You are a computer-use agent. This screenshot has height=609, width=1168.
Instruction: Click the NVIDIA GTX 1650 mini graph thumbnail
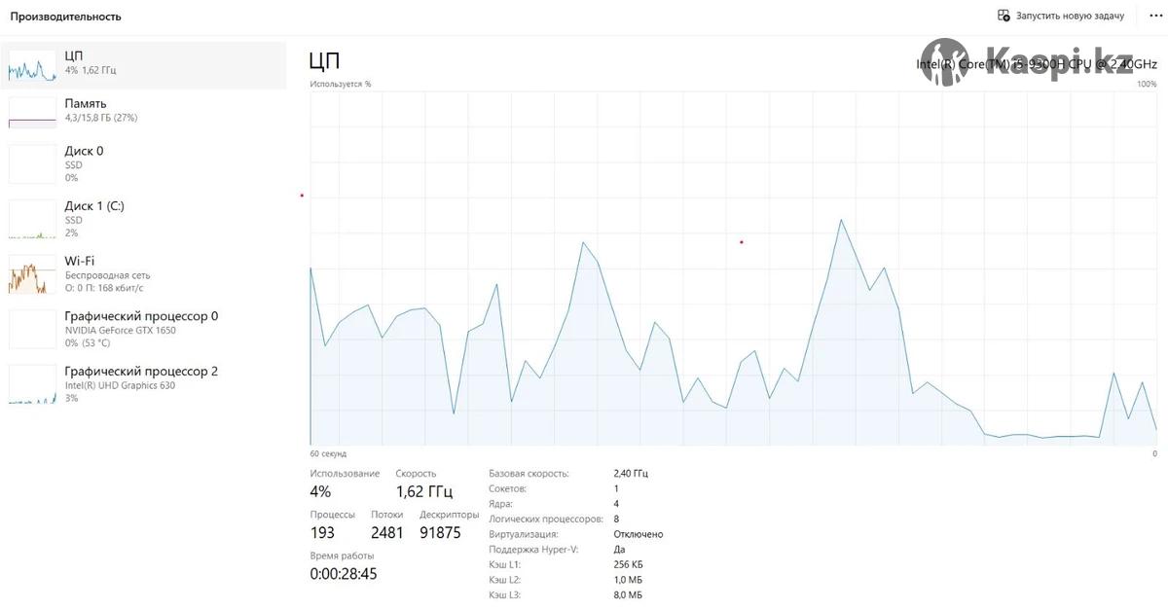point(32,330)
